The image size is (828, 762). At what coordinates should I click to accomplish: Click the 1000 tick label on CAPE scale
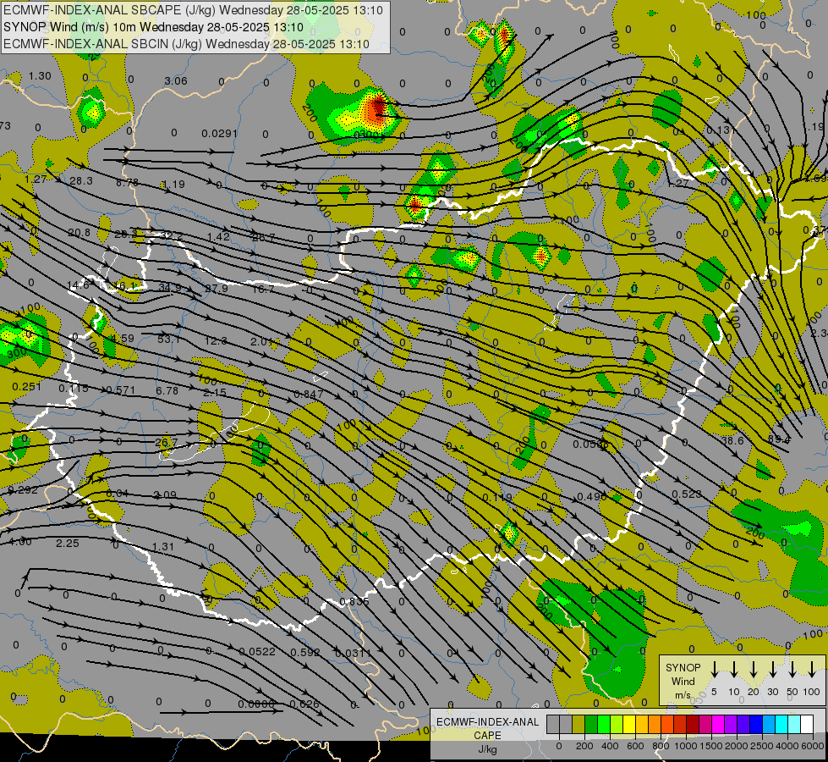point(685,746)
